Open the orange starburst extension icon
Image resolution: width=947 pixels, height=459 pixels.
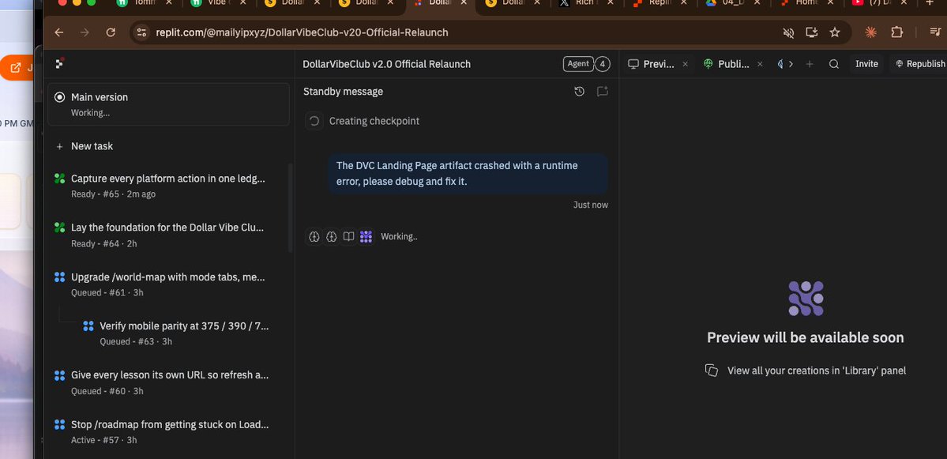tap(871, 32)
